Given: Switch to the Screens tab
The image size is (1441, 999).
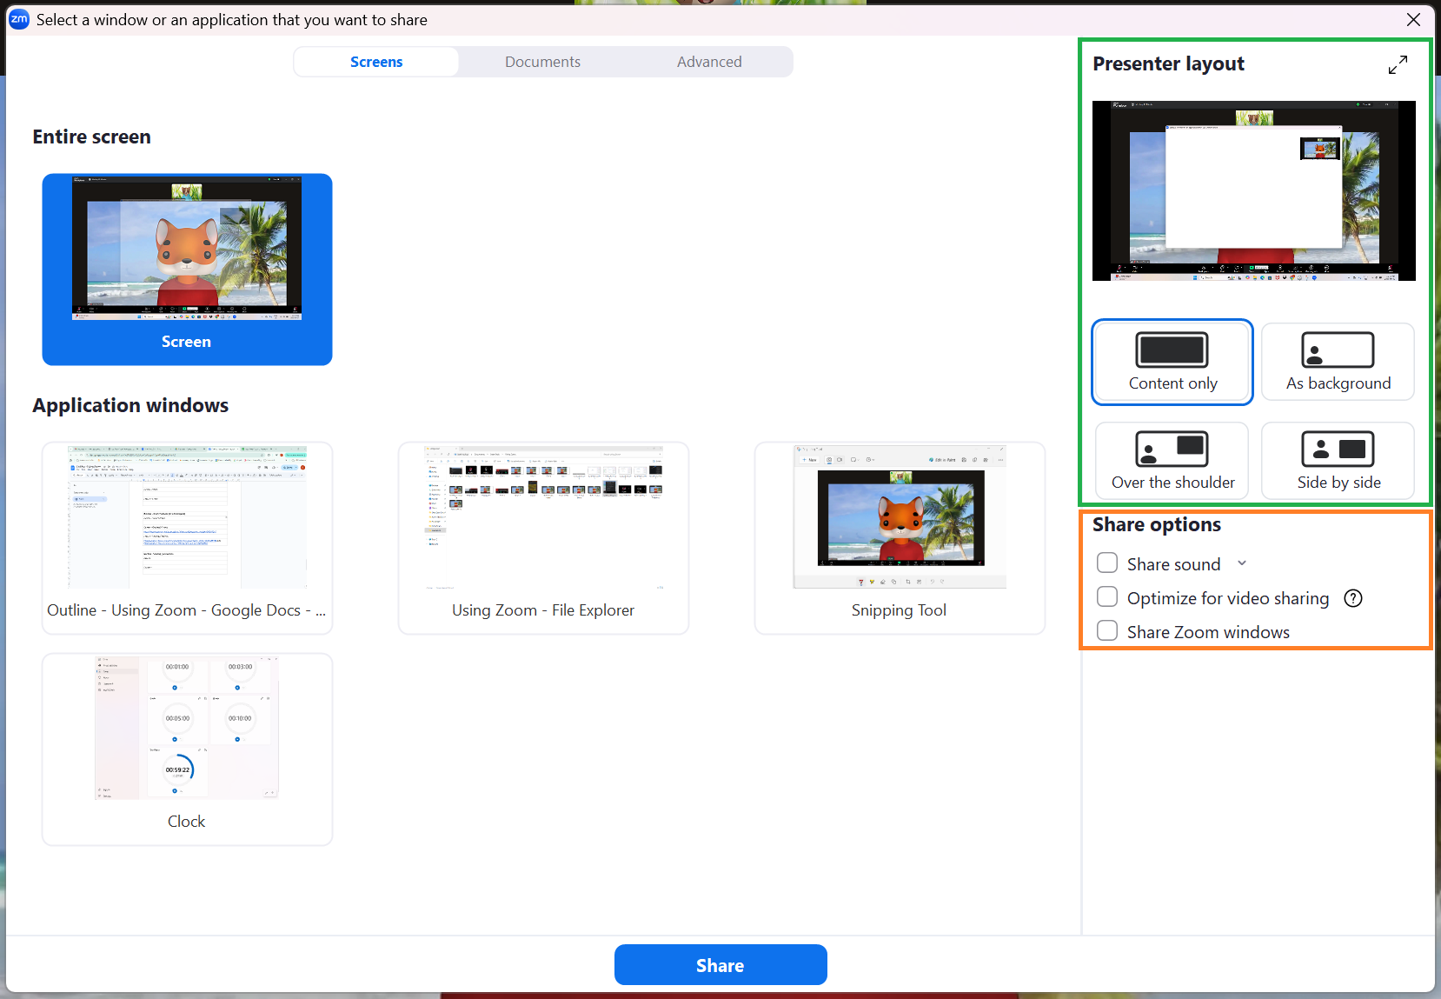Looking at the screenshot, I should tap(376, 62).
